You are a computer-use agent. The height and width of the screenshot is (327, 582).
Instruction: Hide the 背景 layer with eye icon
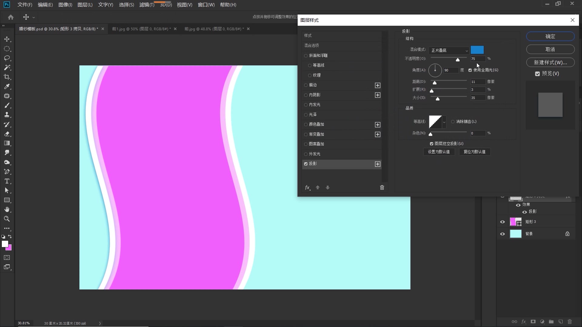502,234
